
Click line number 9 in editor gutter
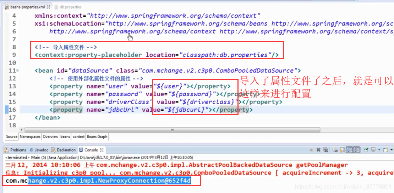coord(14,55)
